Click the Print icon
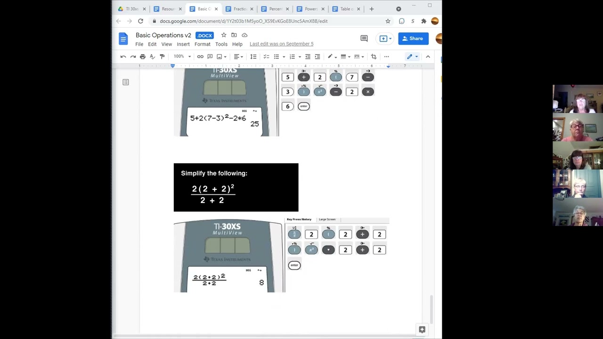Viewport: 603px width, 339px height. tap(143, 56)
